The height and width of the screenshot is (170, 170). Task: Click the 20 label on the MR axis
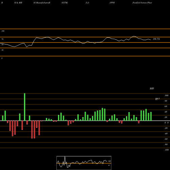point(166,117)
